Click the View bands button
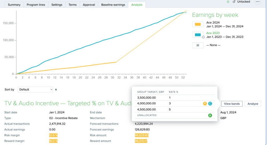267x145 pixels. click(x=232, y=104)
